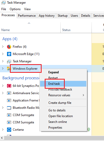Click the Microsoft Edge app icon

pos(9,54)
